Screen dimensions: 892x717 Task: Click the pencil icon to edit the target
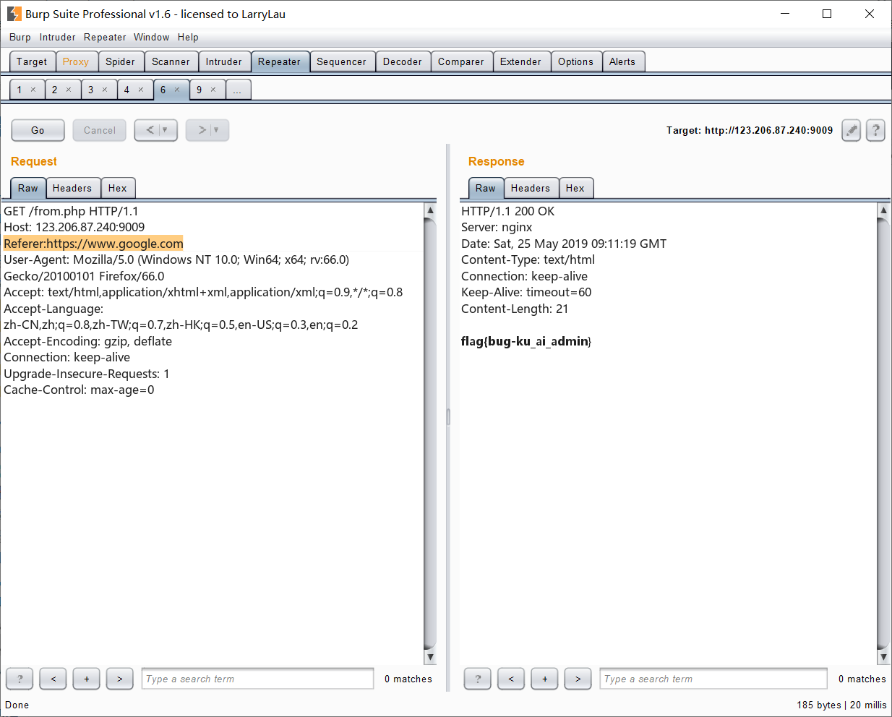click(x=851, y=130)
